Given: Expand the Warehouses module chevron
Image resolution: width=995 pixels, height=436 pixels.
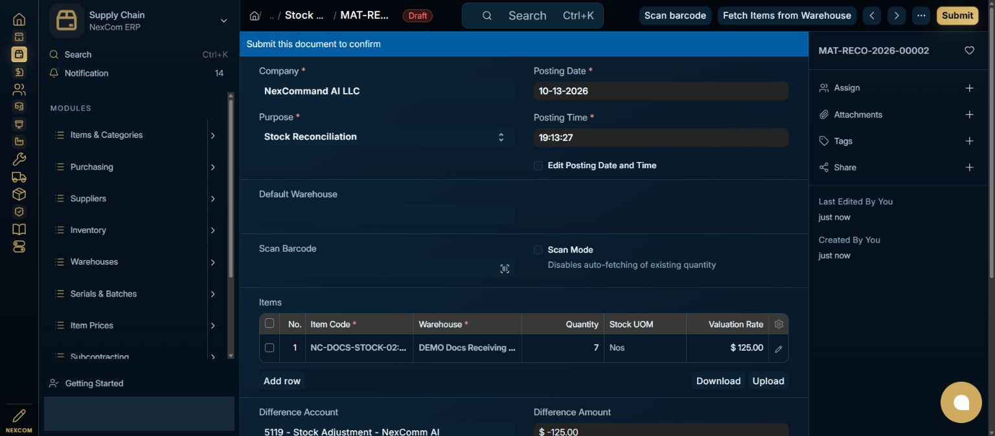Looking at the screenshot, I should tap(212, 262).
